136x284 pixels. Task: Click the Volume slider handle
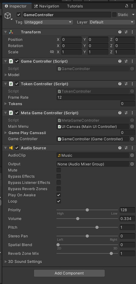click(x=78, y=218)
